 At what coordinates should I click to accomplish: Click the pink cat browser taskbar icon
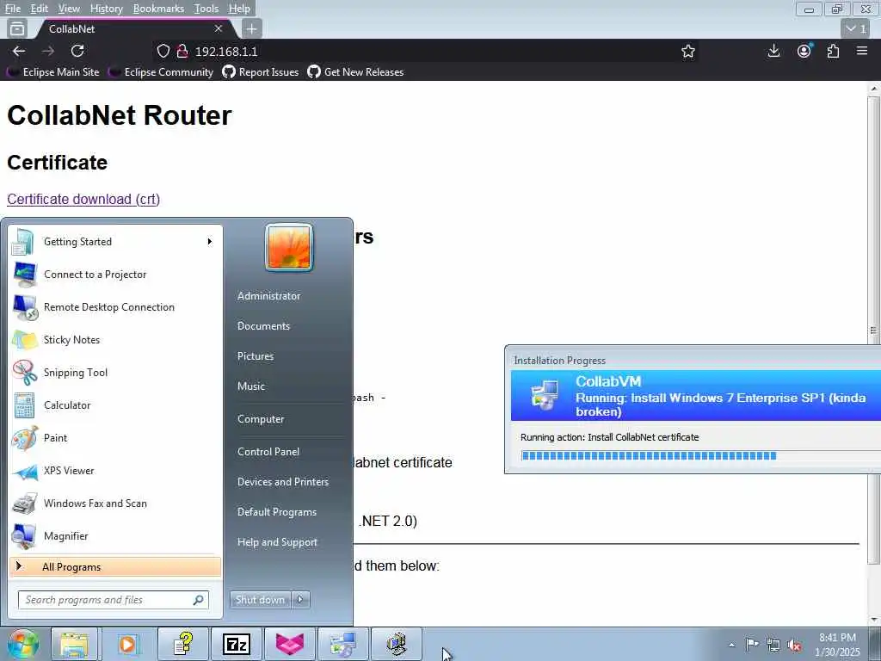[x=289, y=644]
